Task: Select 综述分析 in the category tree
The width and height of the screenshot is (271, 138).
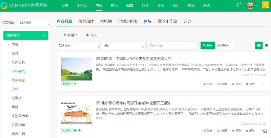Action: point(18,62)
